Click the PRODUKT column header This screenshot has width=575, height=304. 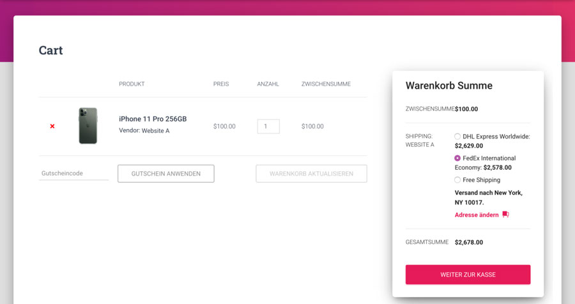click(132, 84)
